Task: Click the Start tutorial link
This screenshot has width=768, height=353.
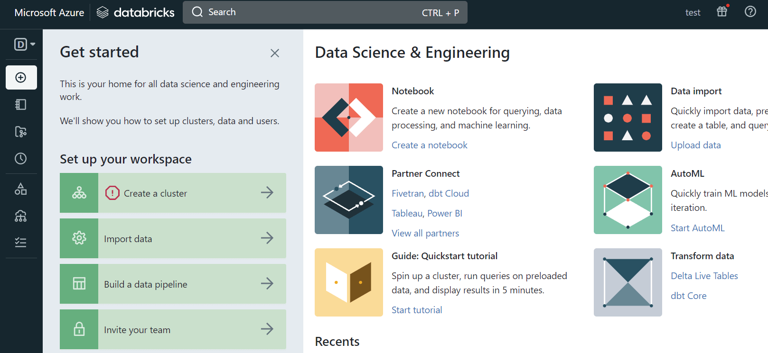Action: (x=416, y=310)
